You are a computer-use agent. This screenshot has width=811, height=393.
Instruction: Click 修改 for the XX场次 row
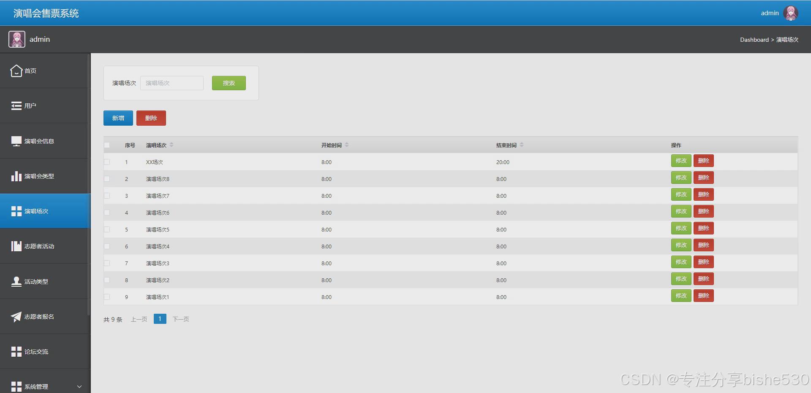pyautogui.click(x=681, y=161)
